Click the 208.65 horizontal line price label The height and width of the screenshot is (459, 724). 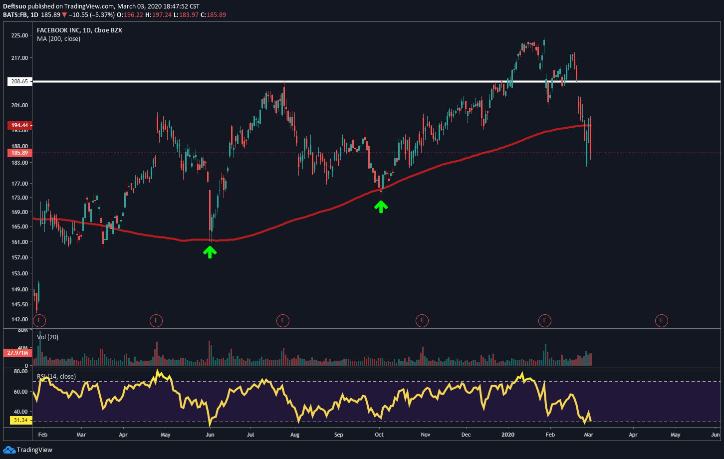pos(20,81)
